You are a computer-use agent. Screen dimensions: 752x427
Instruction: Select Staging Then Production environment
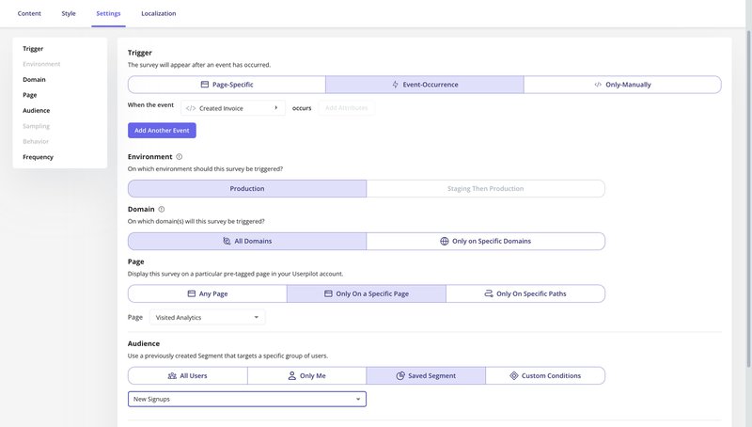485,188
